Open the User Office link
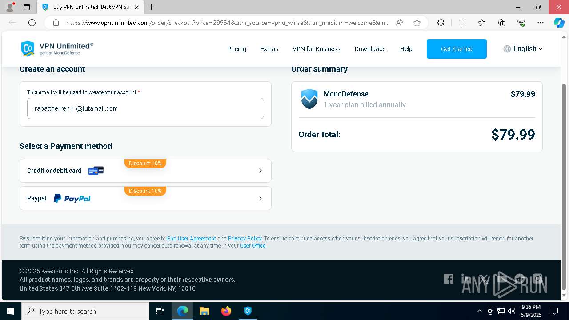This screenshot has height=320, width=569. (252, 246)
